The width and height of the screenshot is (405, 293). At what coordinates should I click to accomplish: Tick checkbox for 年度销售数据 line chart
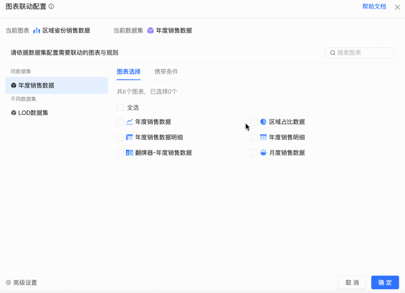120,122
